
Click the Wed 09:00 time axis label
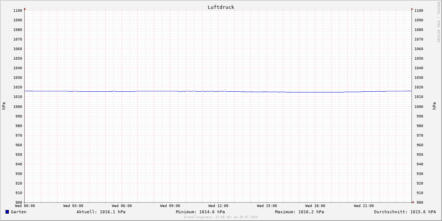coord(170,206)
